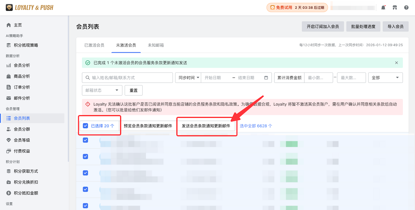Expand the 全部 filter dropdown
415x210 pixels.
coord(385,78)
